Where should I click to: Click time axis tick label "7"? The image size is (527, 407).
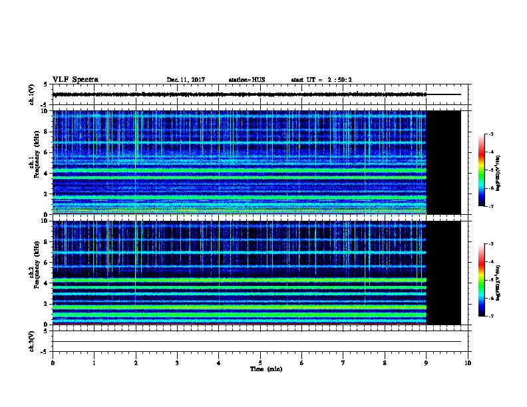tap(343, 363)
